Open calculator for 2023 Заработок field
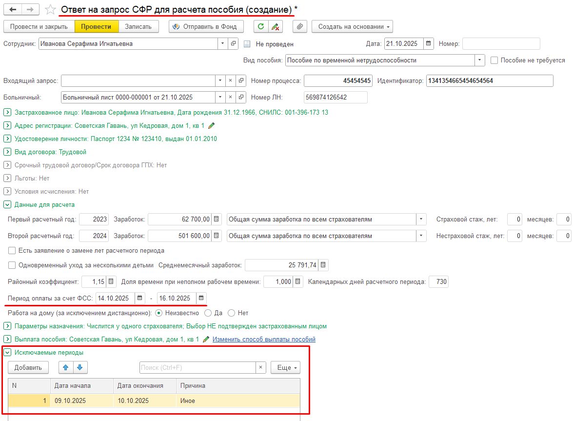573x421 pixels. [x=217, y=219]
